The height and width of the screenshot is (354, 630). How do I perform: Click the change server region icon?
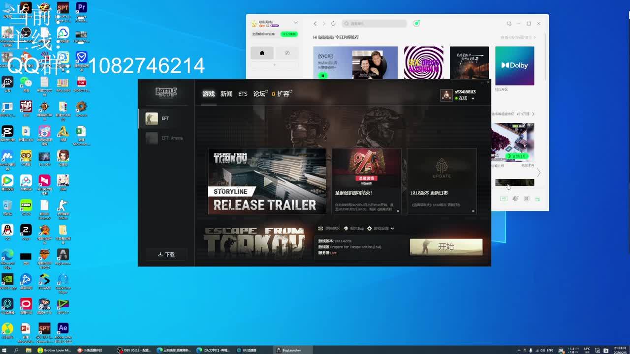(x=321, y=229)
